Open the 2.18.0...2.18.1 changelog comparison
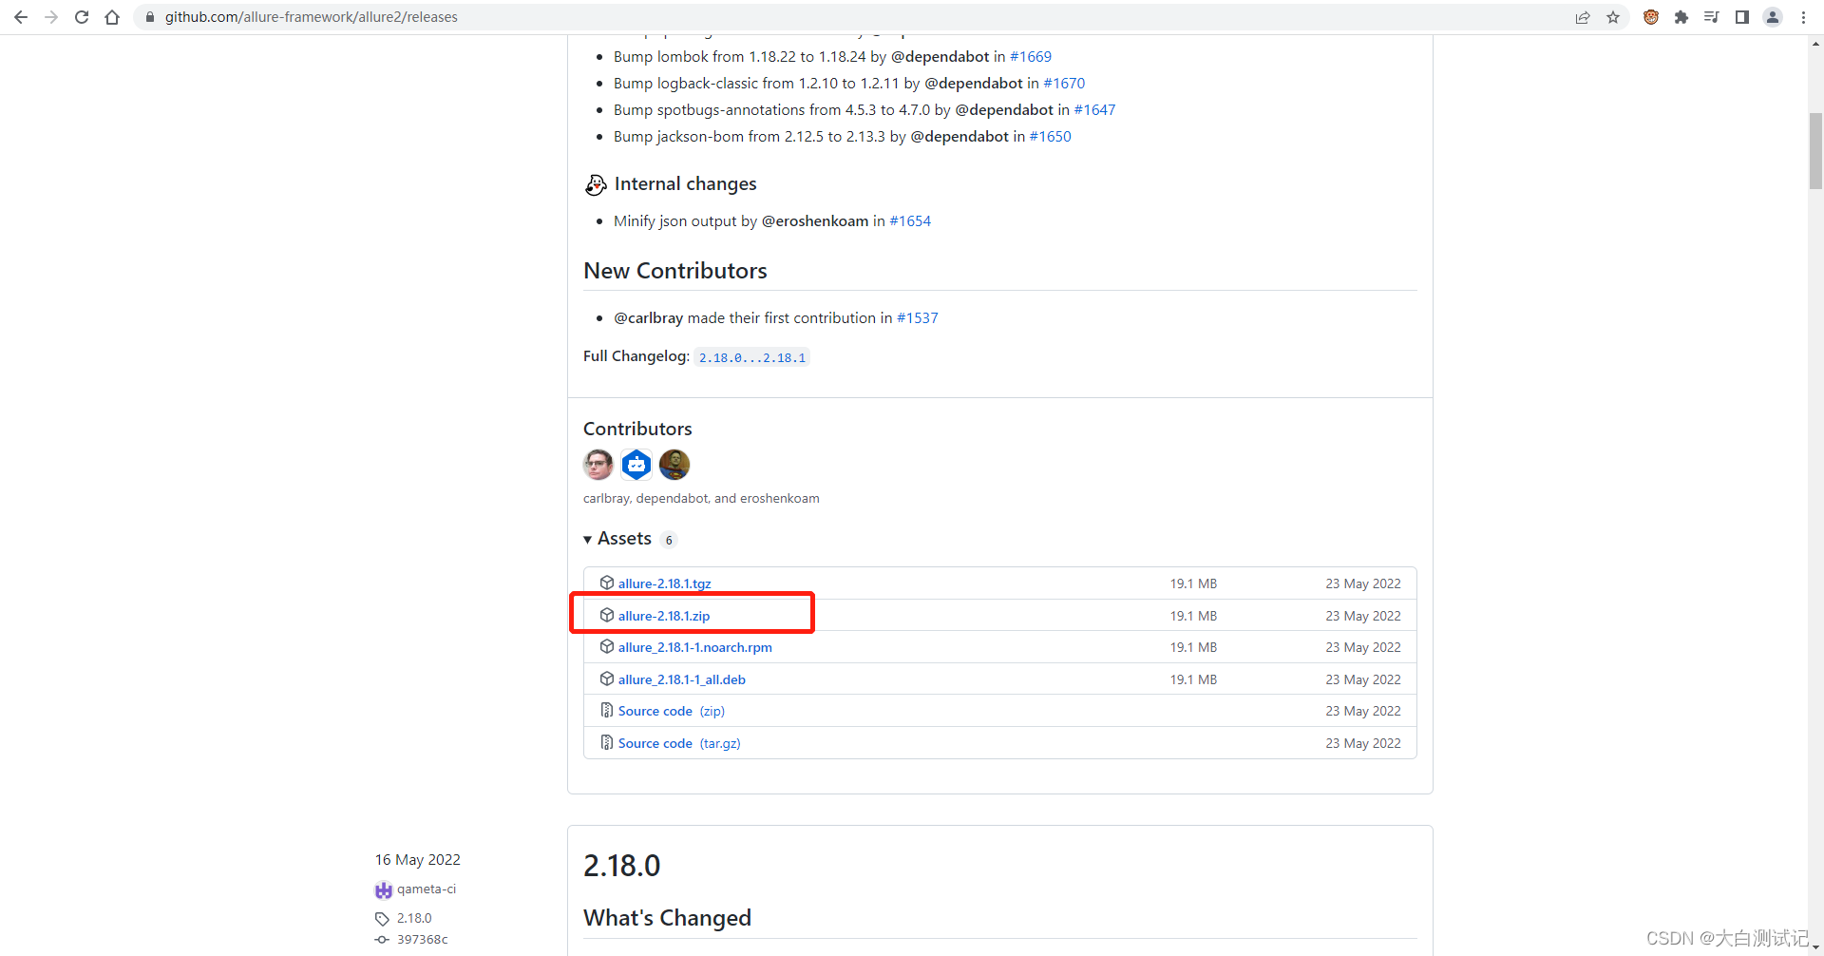 752,358
